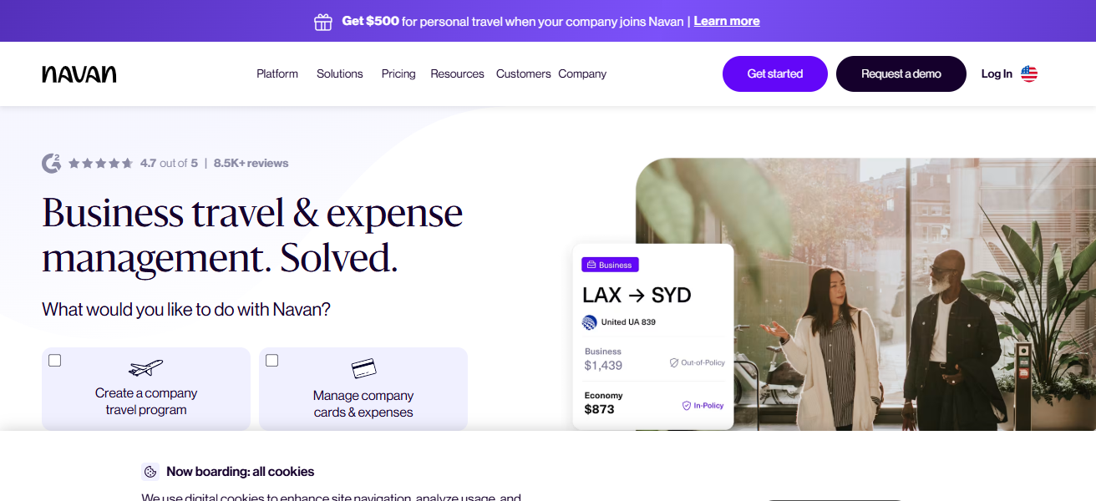Open the US flag language selector
The height and width of the screenshot is (501, 1096).
(x=1029, y=73)
